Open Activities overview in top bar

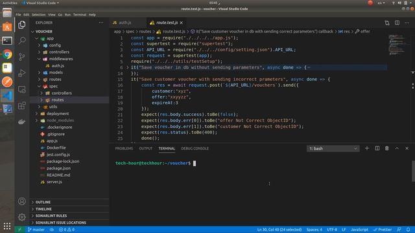click(10, 3)
